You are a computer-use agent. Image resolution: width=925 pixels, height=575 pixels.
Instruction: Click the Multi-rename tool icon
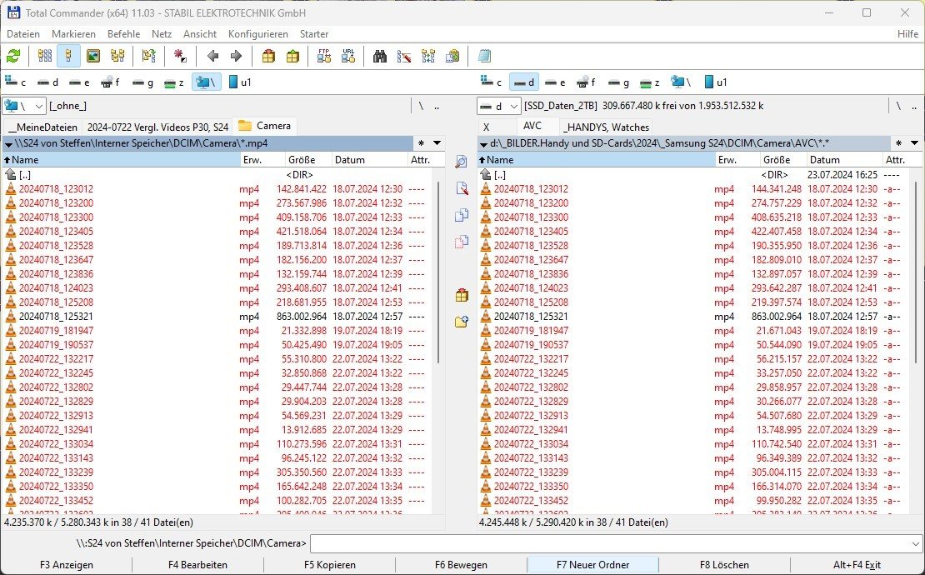[x=404, y=57]
